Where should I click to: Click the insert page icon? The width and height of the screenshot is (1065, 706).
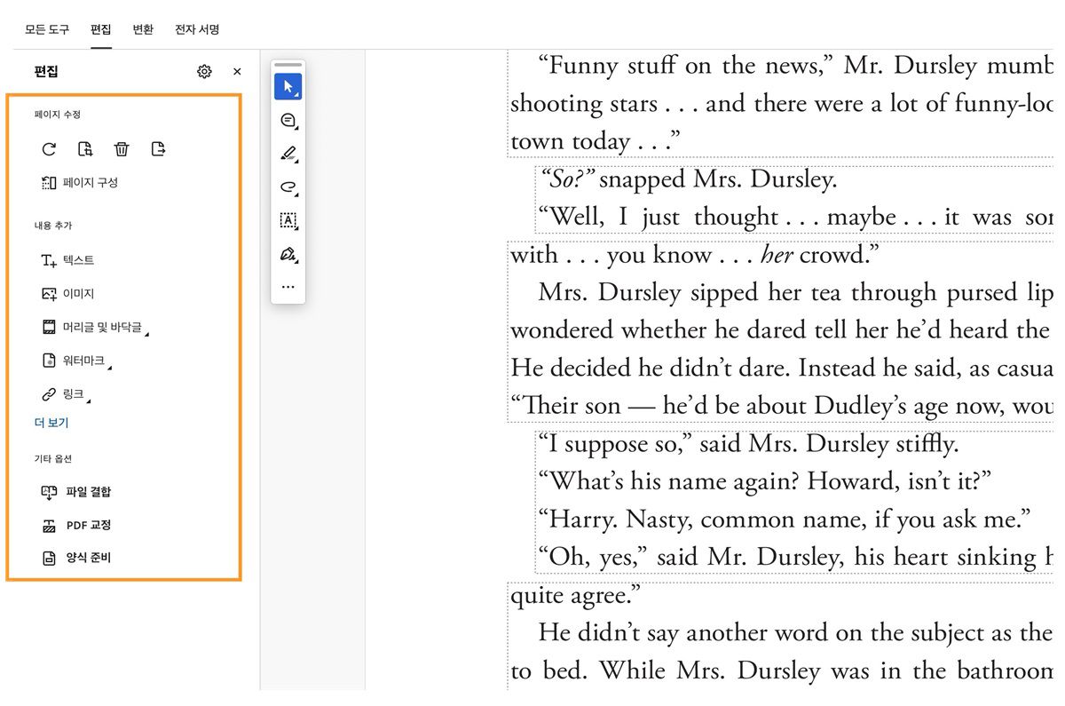85,149
